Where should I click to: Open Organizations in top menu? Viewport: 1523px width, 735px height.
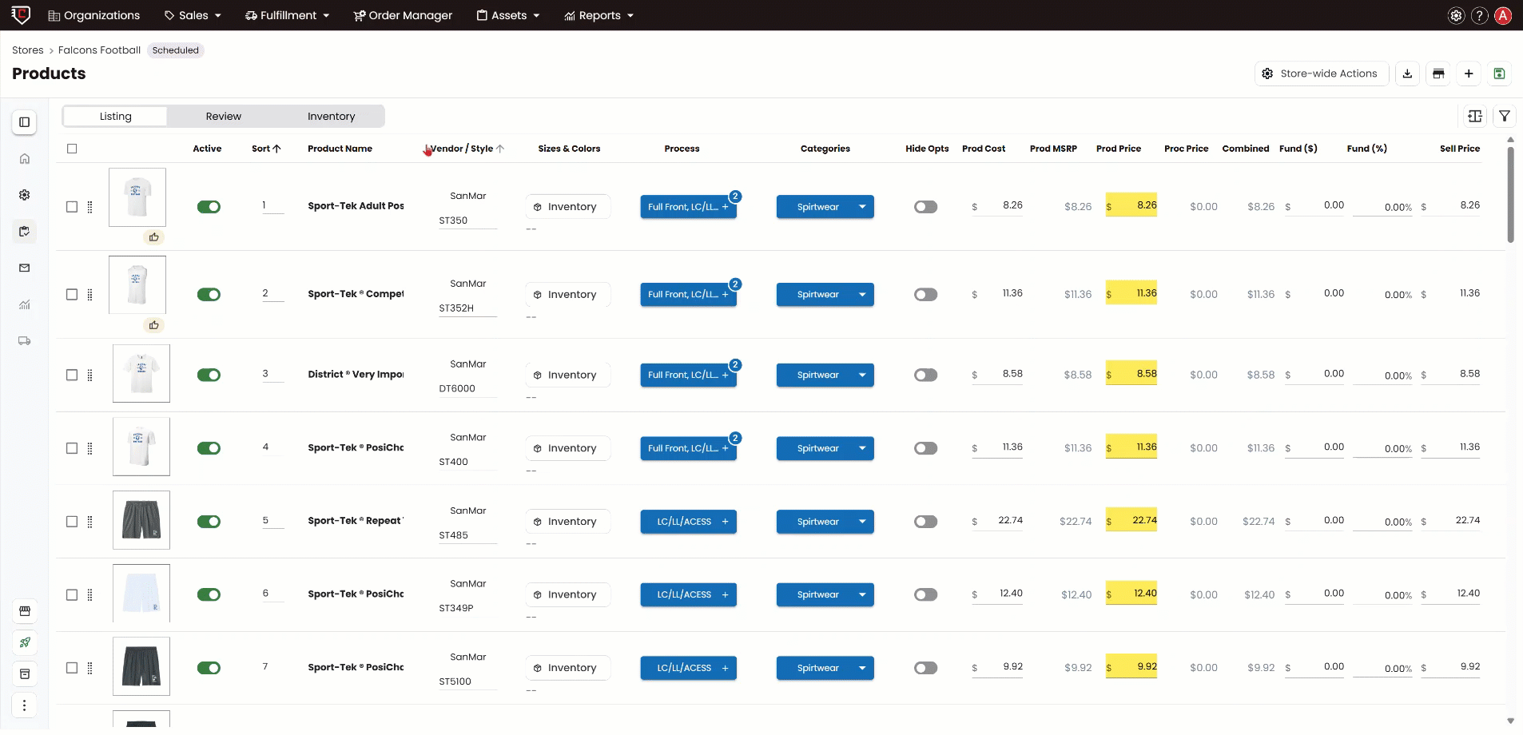(93, 15)
